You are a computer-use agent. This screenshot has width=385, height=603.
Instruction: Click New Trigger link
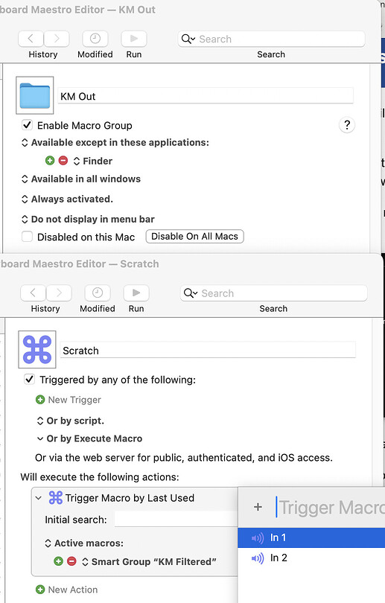point(69,400)
